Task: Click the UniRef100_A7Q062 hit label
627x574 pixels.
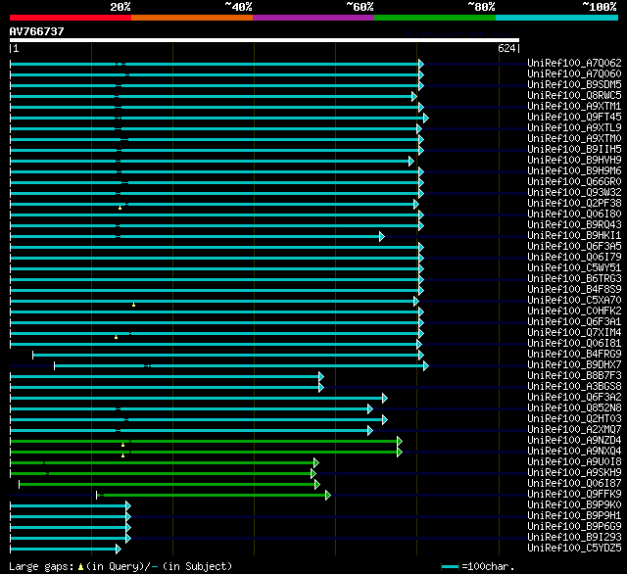Action: tap(574, 63)
